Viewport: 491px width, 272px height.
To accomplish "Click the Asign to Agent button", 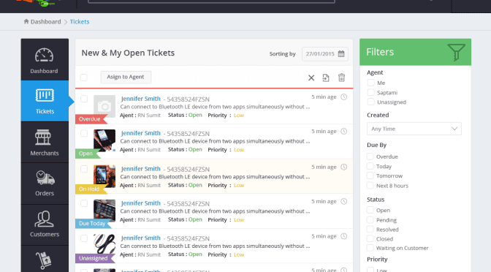I will tap(126, 77).
